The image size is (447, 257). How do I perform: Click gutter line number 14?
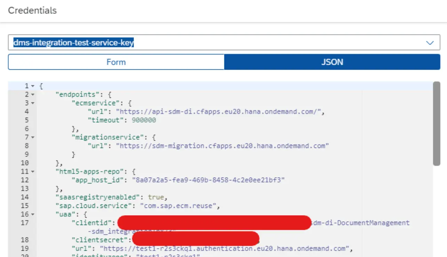click(25, 197)
